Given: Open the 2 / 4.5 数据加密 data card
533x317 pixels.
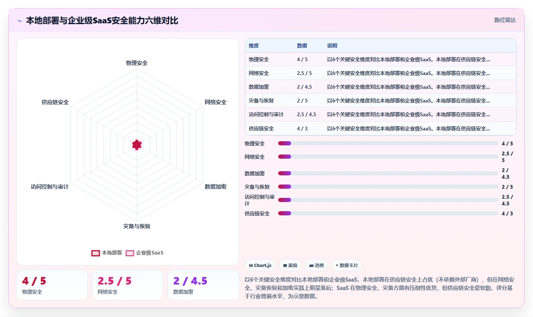Looking at the screenshot, I should (203, 285).
